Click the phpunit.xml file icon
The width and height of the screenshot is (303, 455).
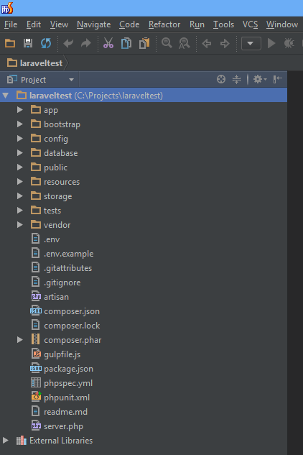pyautogui.click(x=36, y=397)
